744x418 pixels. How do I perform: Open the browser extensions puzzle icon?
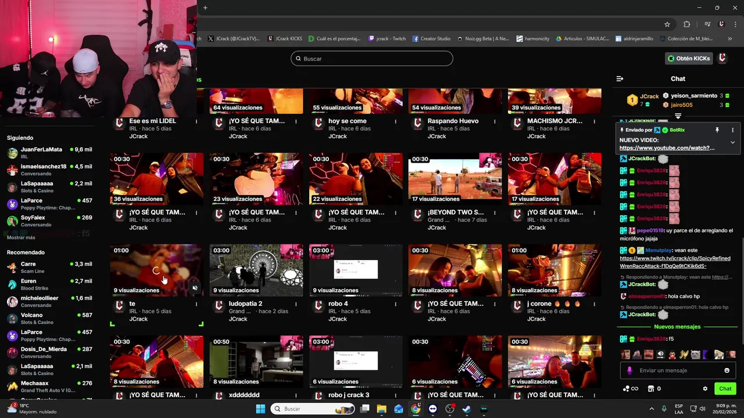coord(686,24)
